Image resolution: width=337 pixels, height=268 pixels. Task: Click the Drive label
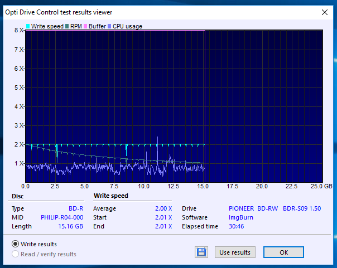click(189, 208)
